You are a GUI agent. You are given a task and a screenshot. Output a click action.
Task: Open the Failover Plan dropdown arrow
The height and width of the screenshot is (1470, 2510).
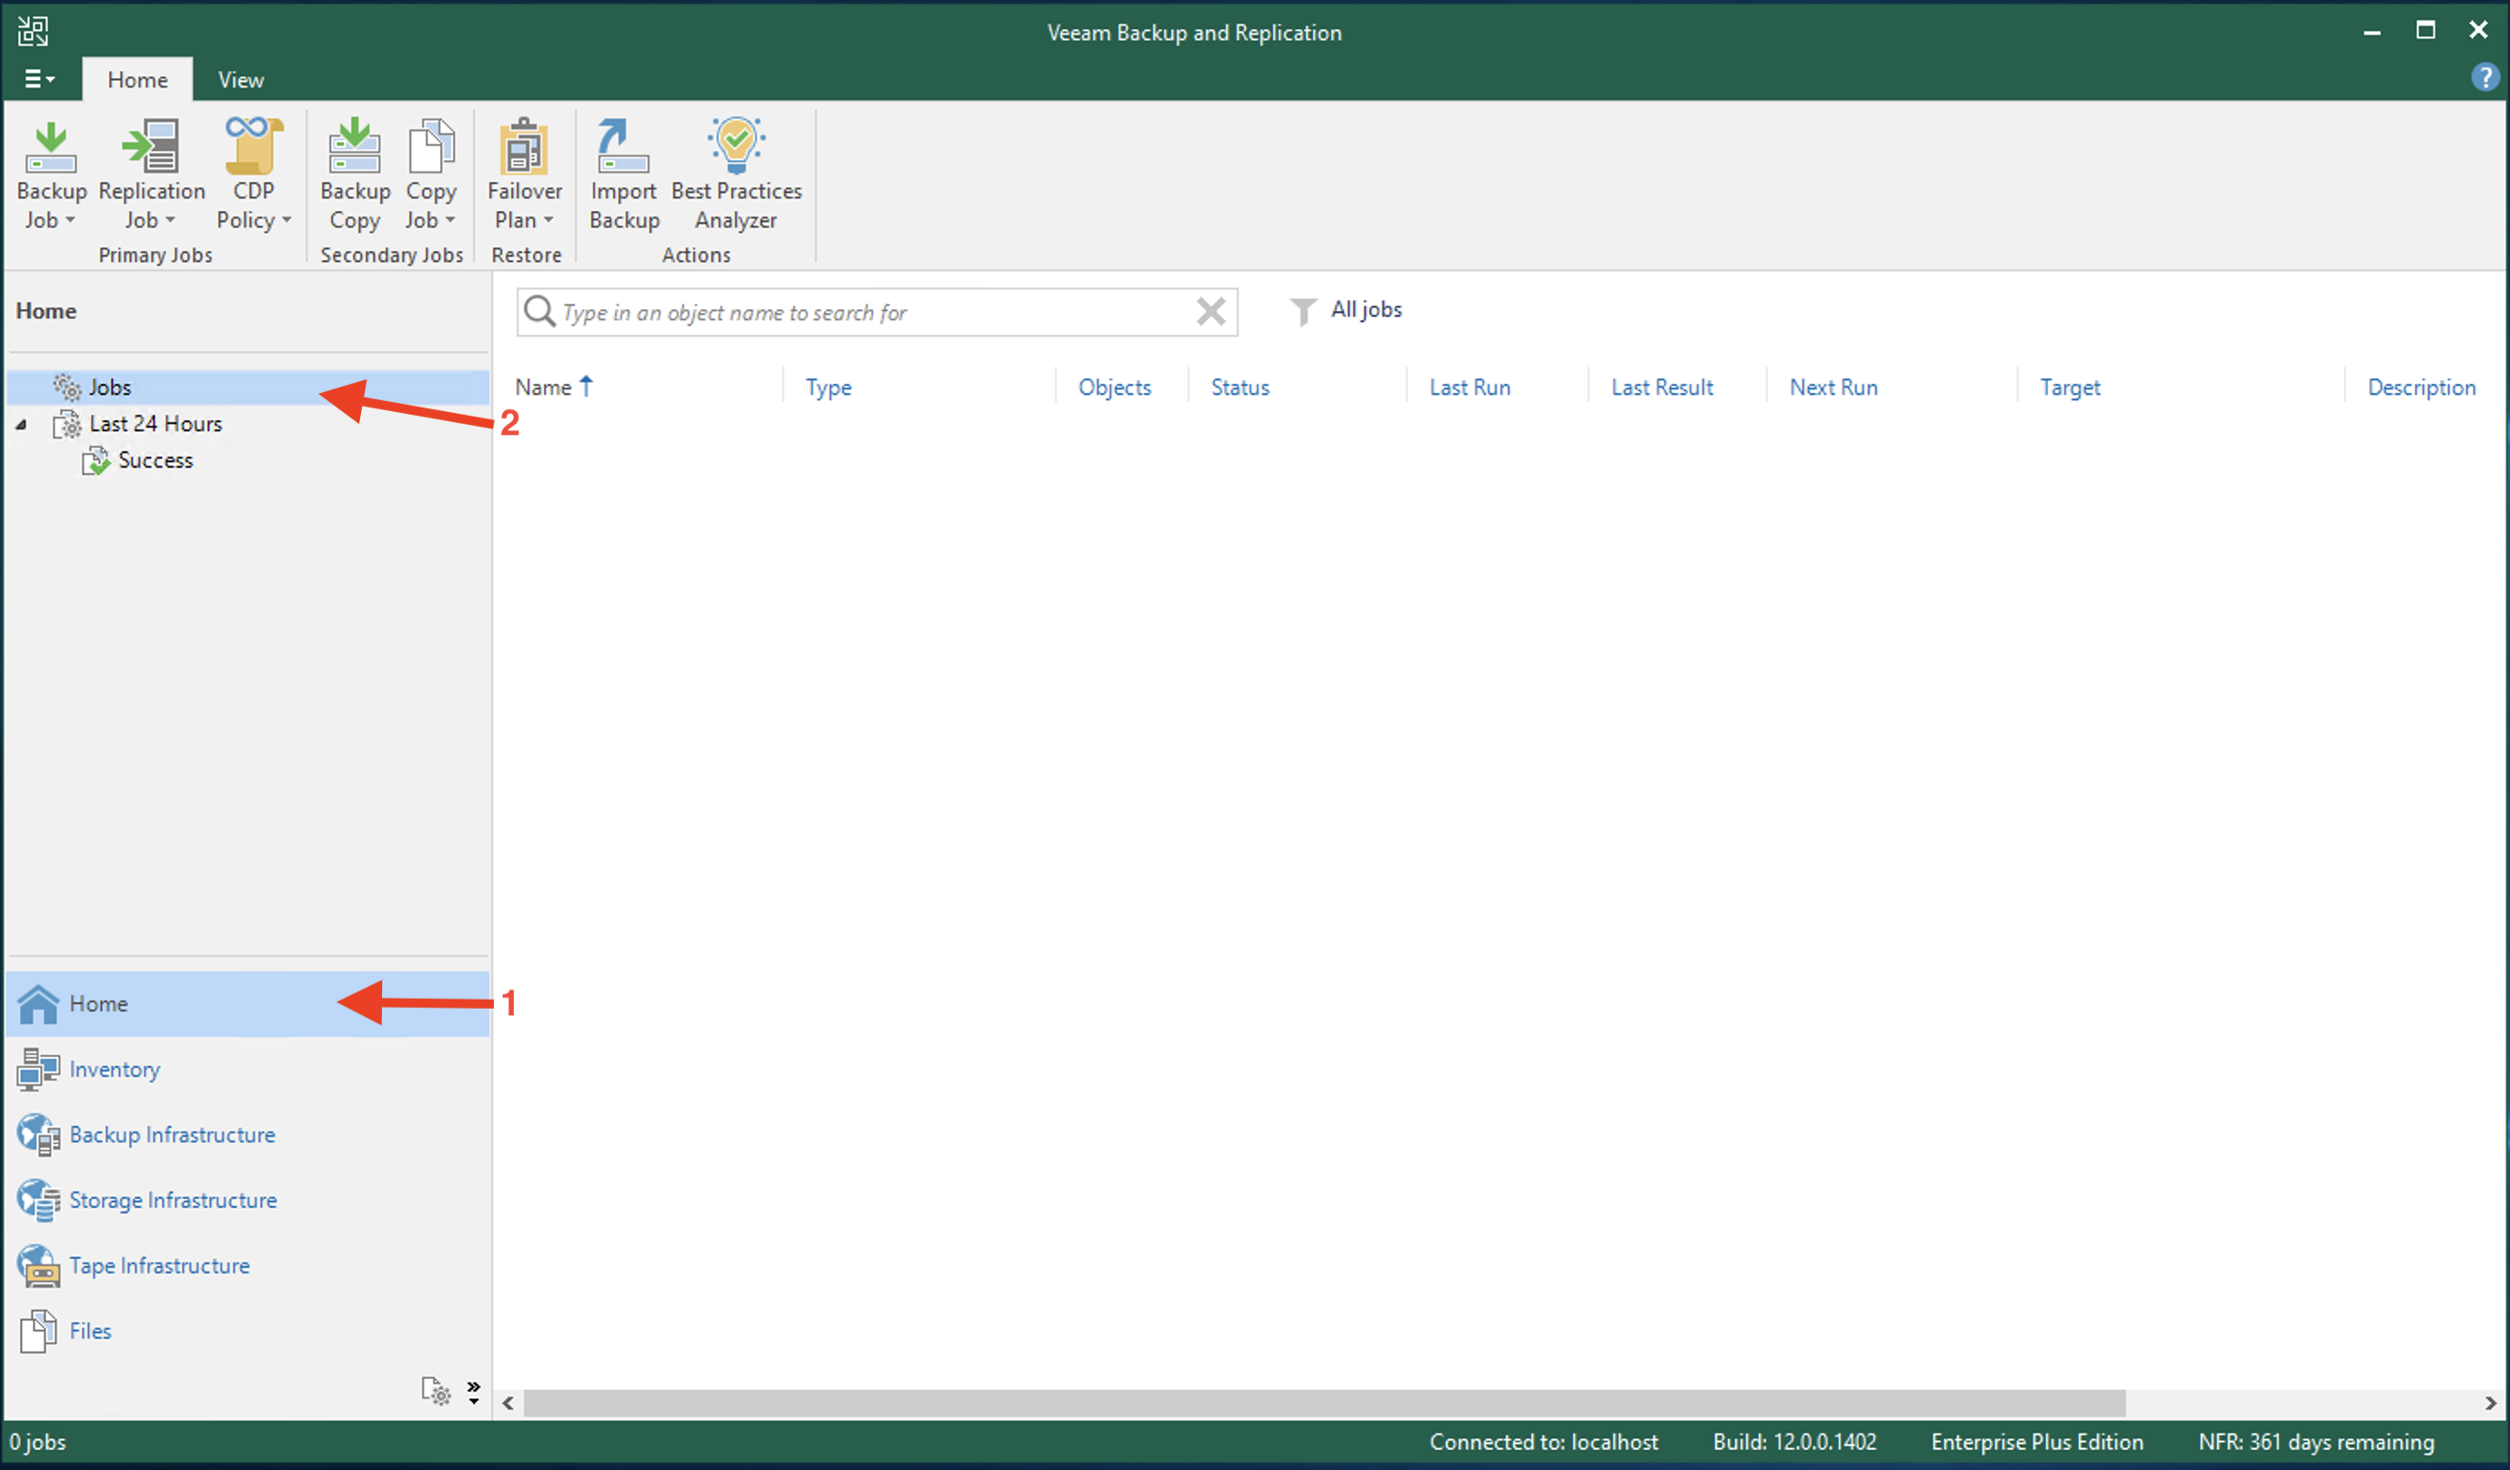[547, 220]
